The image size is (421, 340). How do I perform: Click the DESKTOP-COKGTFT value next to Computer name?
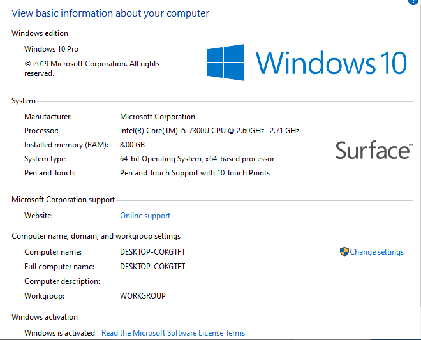(152, 252)
